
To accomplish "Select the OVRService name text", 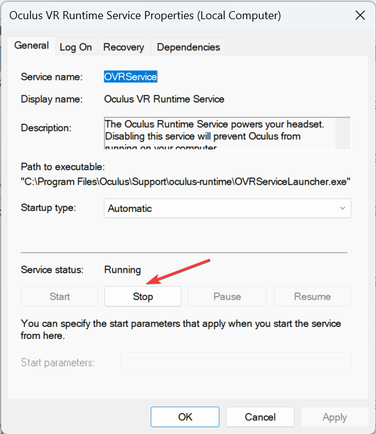I will pos(130,77).
